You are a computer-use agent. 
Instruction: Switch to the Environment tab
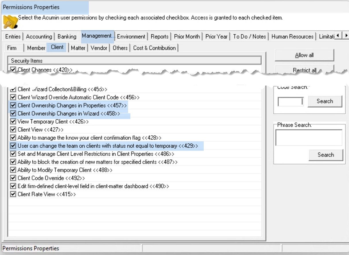coord(131,37)
